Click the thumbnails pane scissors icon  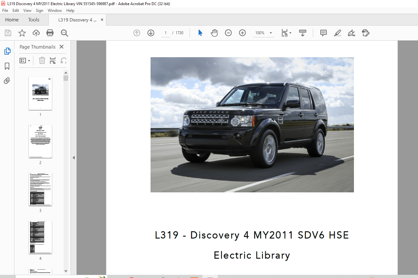pos(53,60)
